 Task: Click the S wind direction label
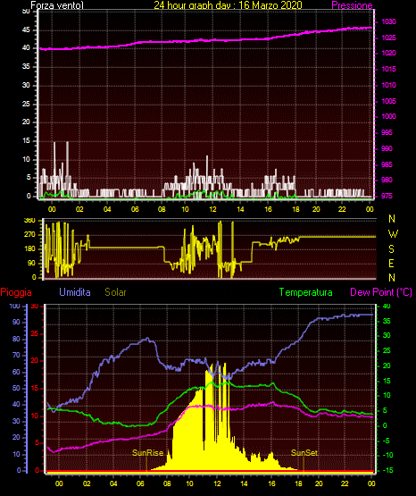point(391,249)
